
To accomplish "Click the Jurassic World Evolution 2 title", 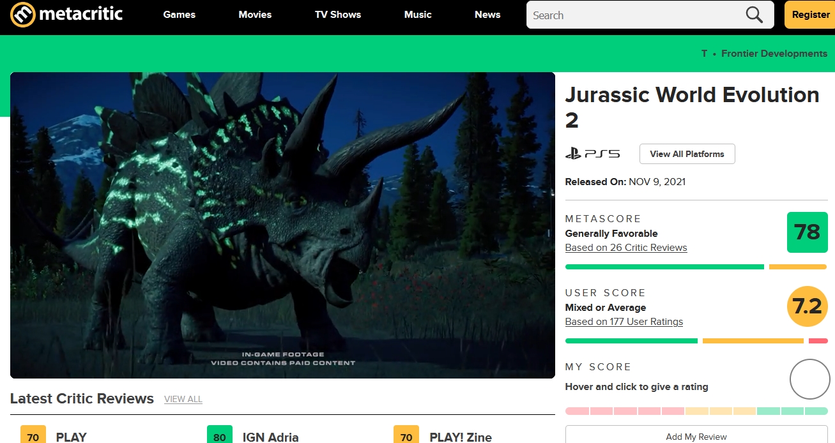I will (x=692, y=107).
